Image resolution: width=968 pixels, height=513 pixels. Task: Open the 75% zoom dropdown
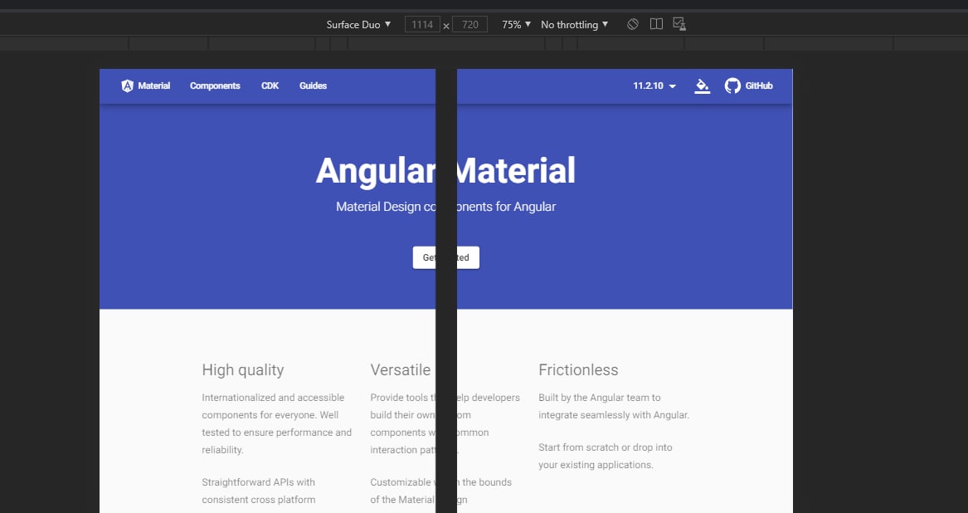[x=516, y=25]
